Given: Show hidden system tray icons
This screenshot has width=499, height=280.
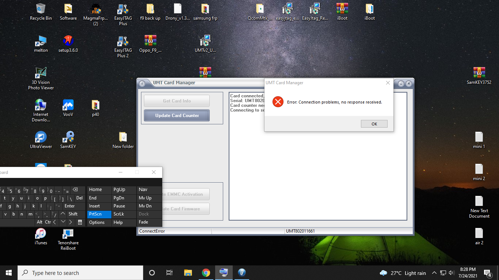Looking at the screenshot, I should click(x=434, y=273).
